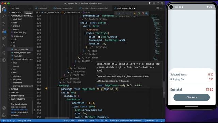The image size is (218, 123).
Task: Open the Explorer view in the activity bar
Action: pos(4,9)
